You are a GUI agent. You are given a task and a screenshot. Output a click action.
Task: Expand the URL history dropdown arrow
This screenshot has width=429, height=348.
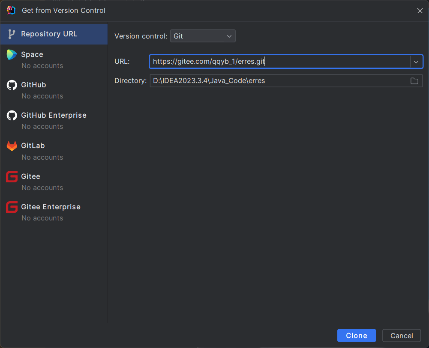pos(416,62)
